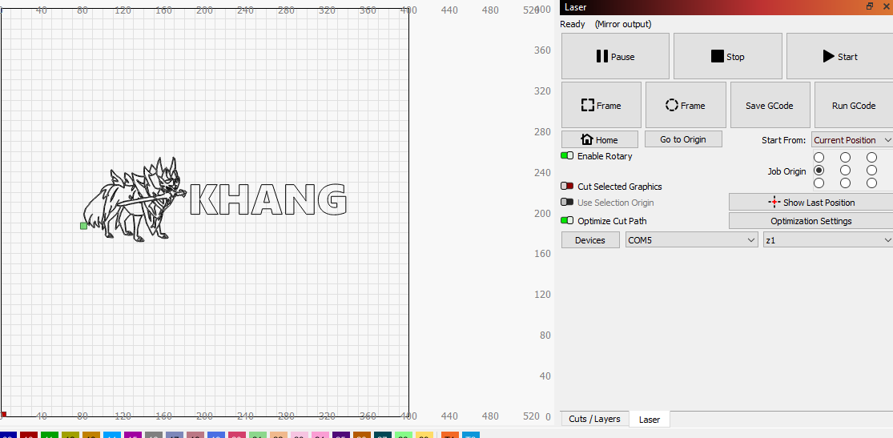Click the green job origin marker

[84, 226]
